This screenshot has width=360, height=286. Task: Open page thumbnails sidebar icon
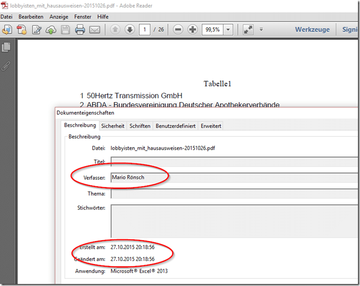(x=6, y=47)
